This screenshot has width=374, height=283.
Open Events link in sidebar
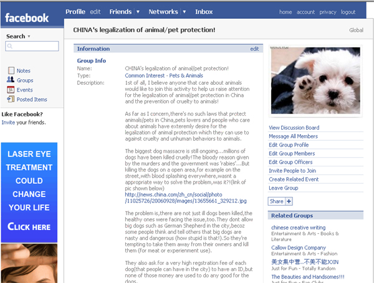coord(24,90)
